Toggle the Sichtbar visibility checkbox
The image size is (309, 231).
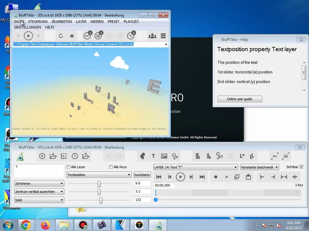tap(301, 167)
